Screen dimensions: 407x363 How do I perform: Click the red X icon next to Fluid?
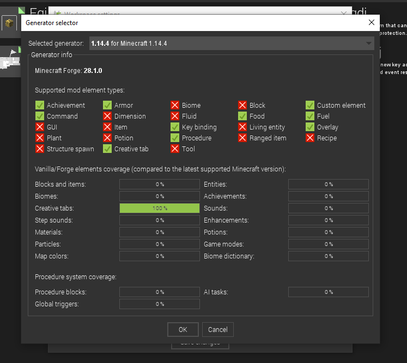pyautogui.click(x=175, y=116)
